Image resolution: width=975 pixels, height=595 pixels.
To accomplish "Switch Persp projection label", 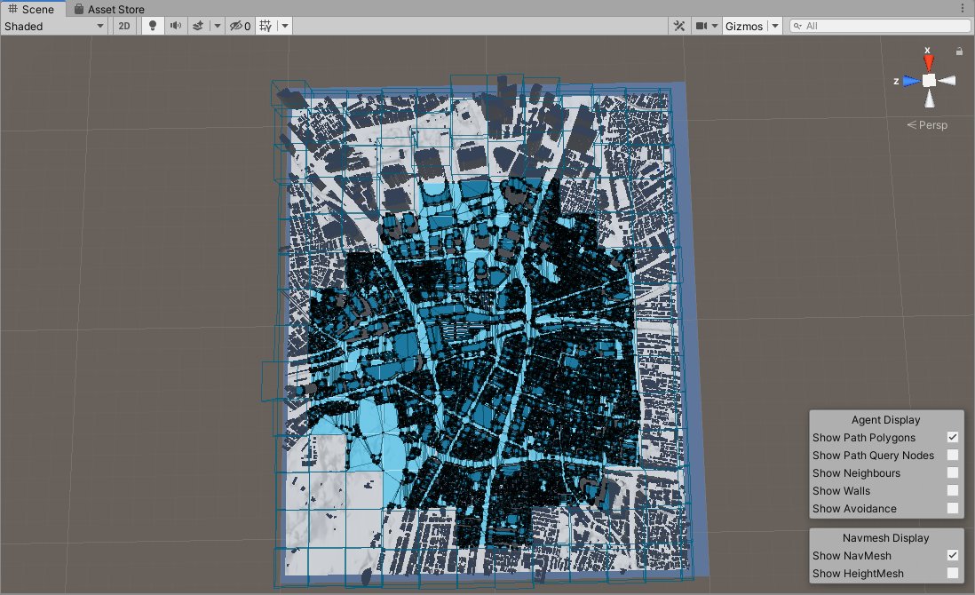I will (927, 125).
